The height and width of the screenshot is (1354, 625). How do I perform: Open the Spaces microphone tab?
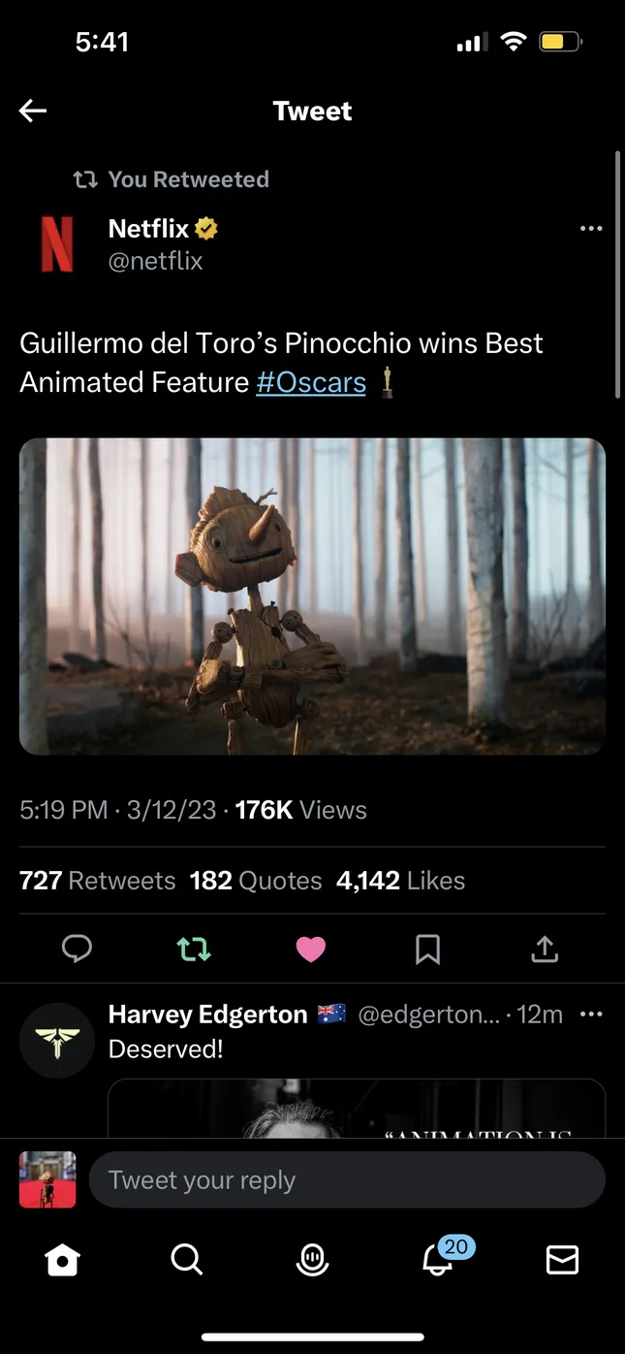click(312, 1259)
